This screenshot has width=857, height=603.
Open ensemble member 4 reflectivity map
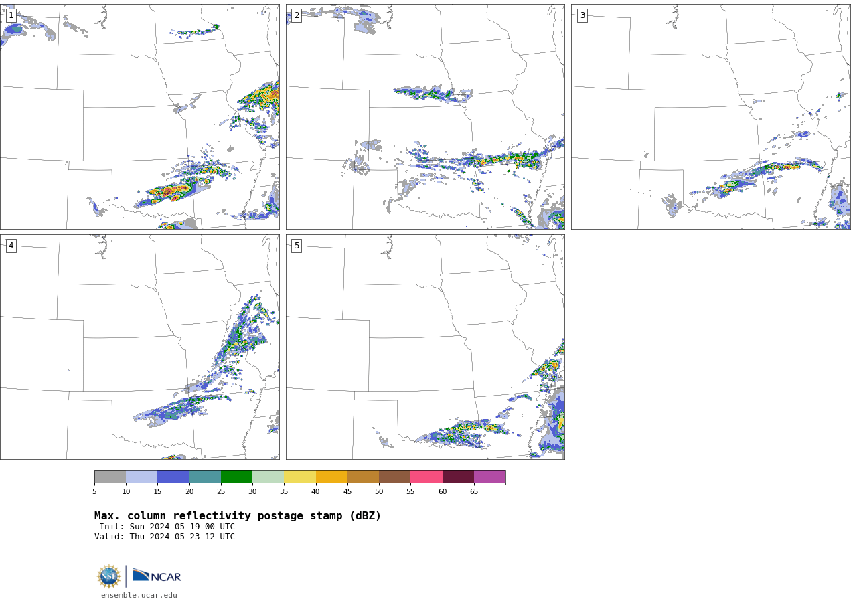(x=139, y=347)
